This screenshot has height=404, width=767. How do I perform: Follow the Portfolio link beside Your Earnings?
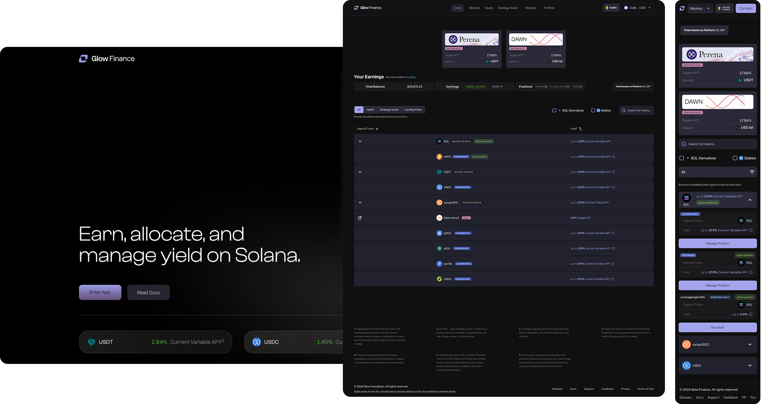[411, 77]
